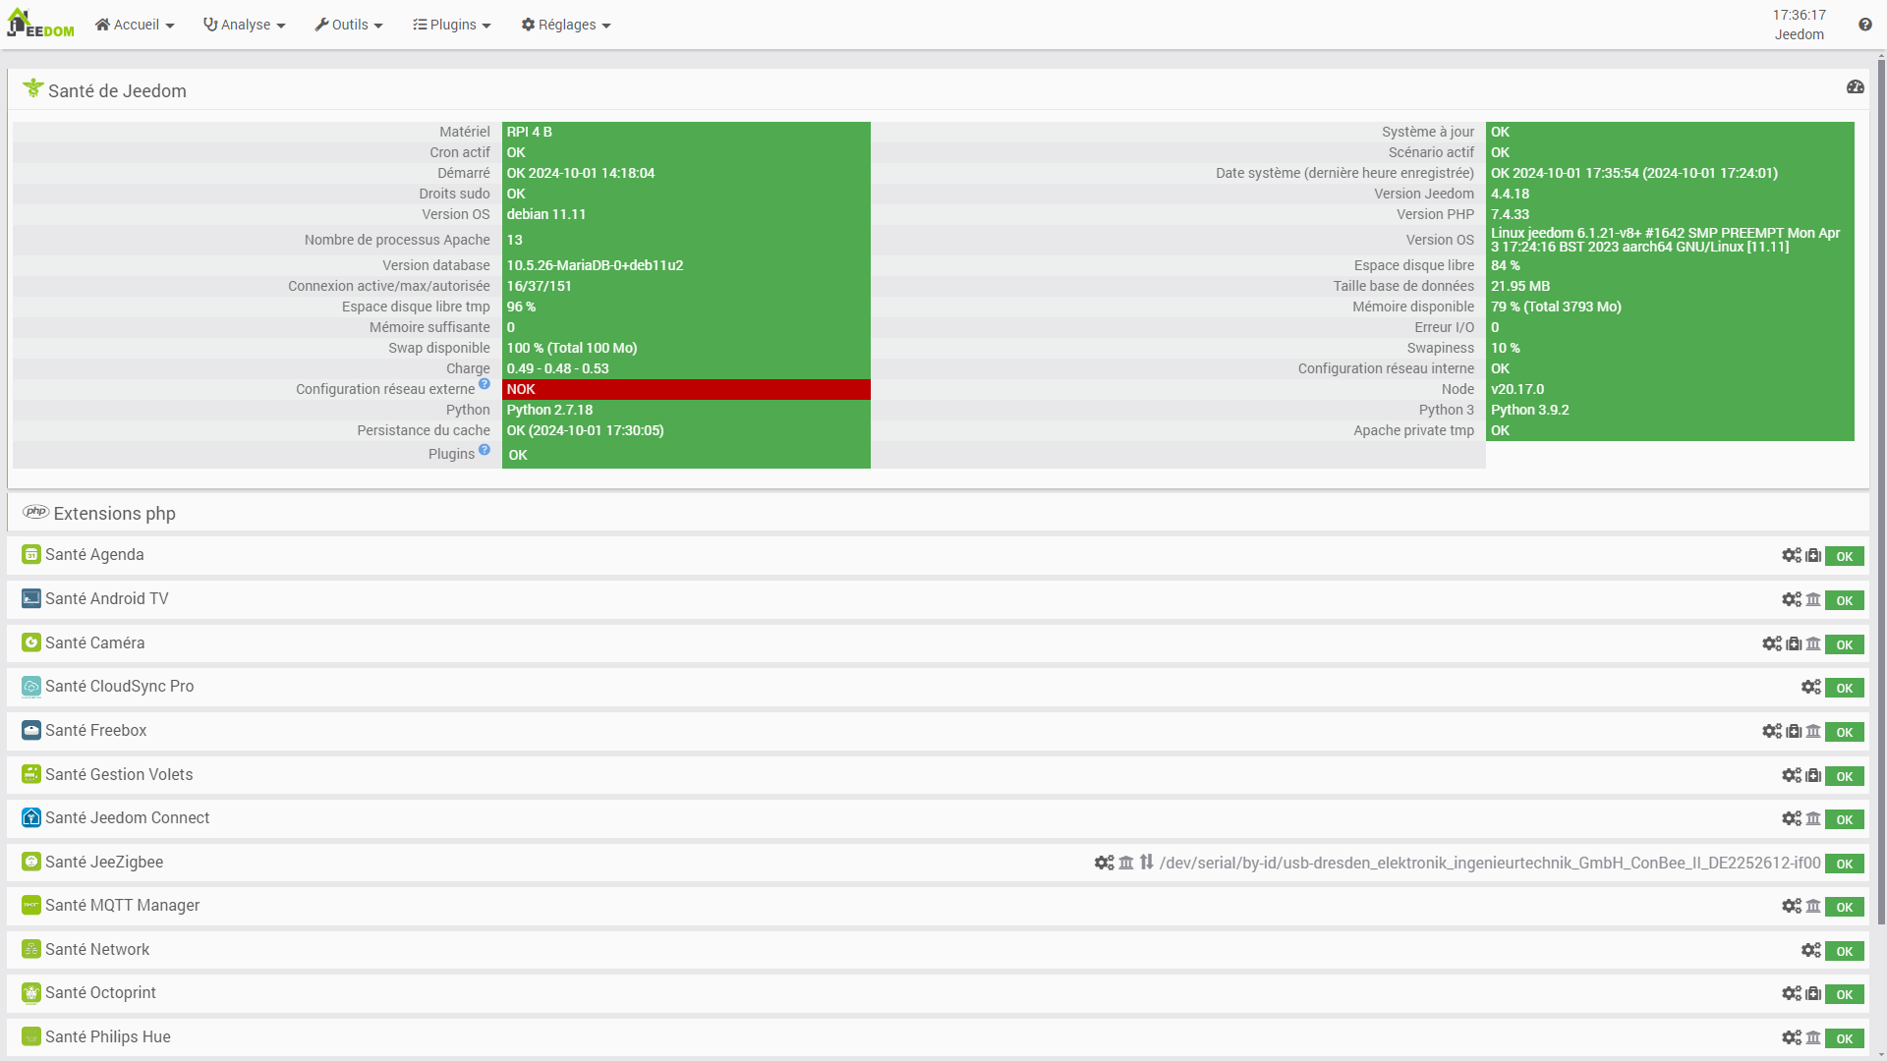Open the Accueil dropdown menu

pyautogui.click(x=135, y=25)
